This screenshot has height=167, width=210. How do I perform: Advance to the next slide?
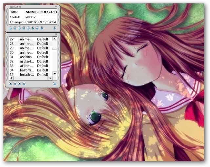tap(19, 28)
